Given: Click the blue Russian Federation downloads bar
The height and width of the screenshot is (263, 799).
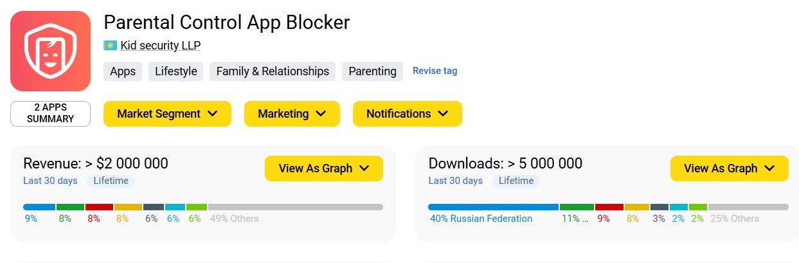Looking at the screenshot, I should pos(493,207).
